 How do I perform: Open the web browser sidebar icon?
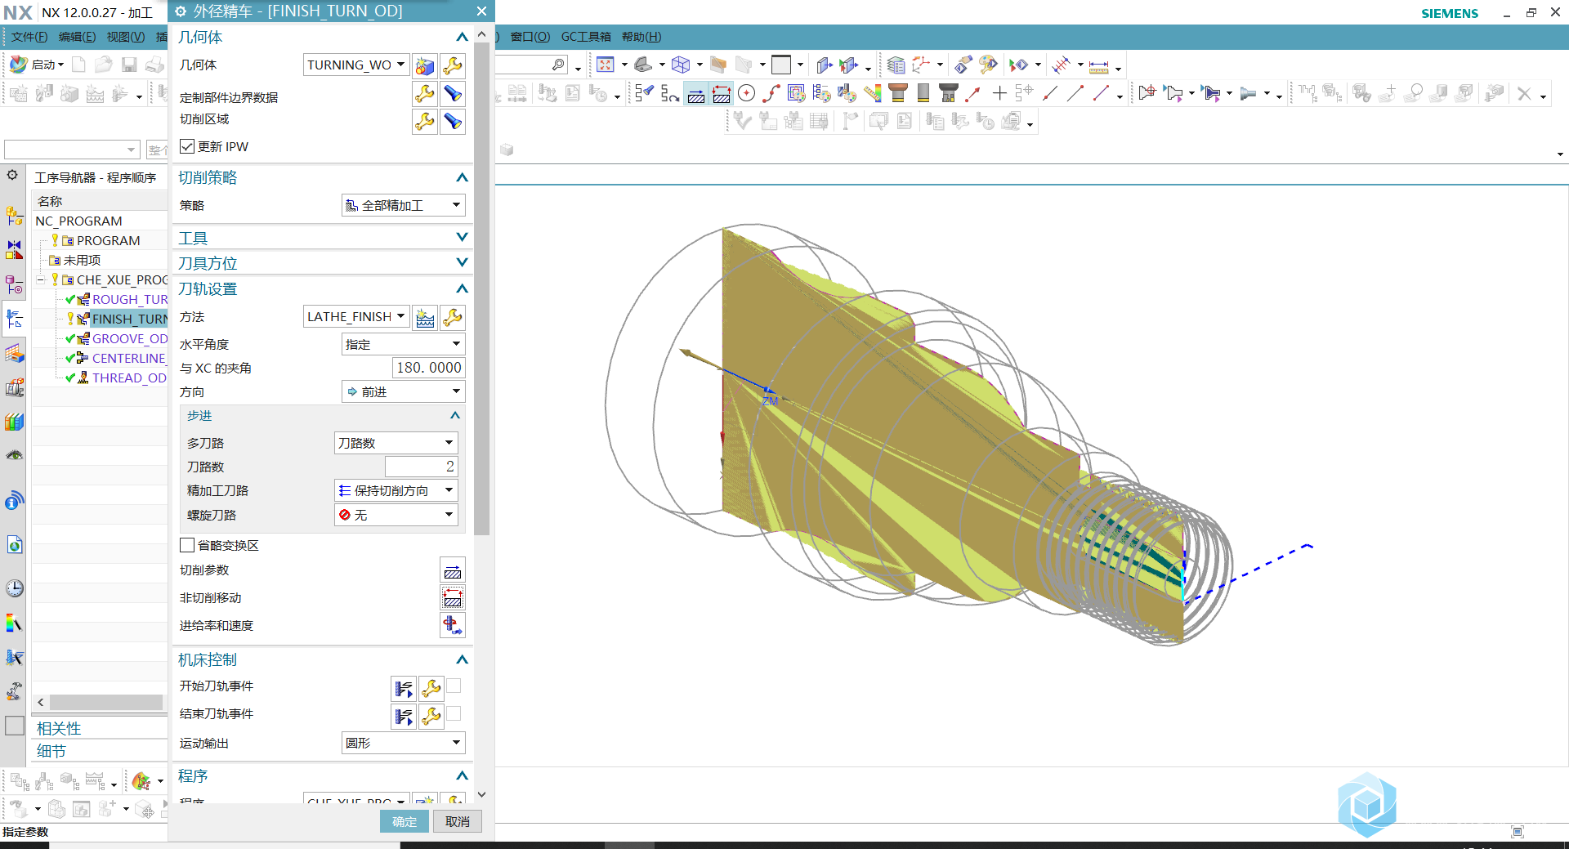pos(14,545)
